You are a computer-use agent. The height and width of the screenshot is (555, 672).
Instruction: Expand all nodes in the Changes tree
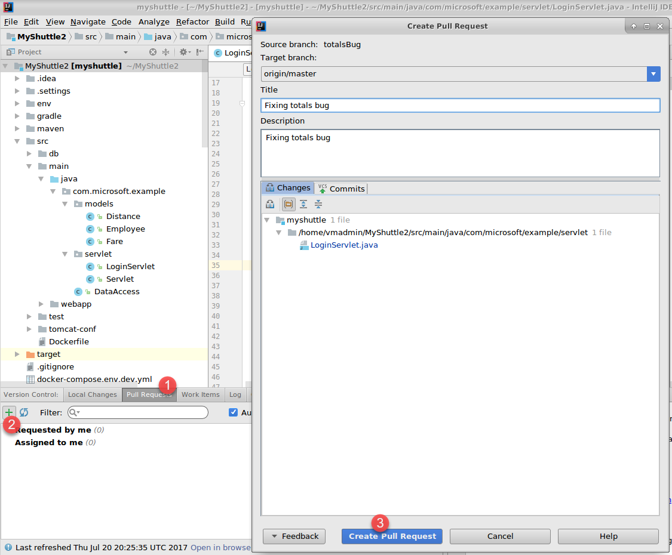click(x=303, y=204)
